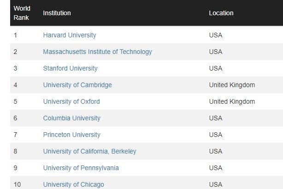
Task: Click the Institution column header
Action: coord(57,13)
